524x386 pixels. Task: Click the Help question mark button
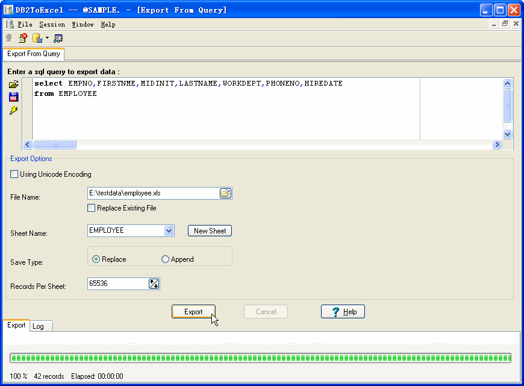coord(343,312)
